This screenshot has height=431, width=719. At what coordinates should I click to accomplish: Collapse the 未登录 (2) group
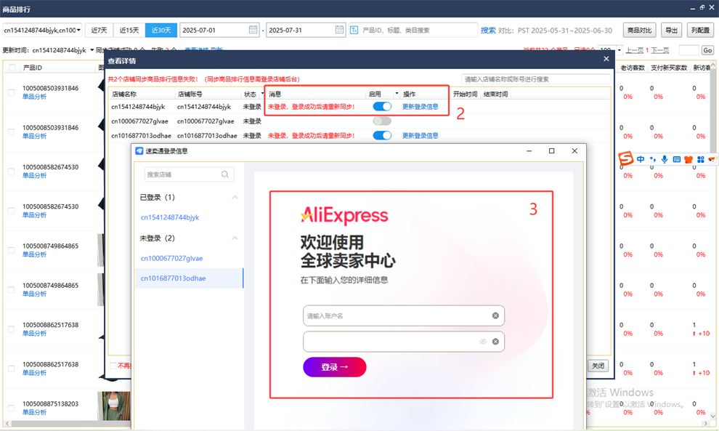[x=235, y=238]
